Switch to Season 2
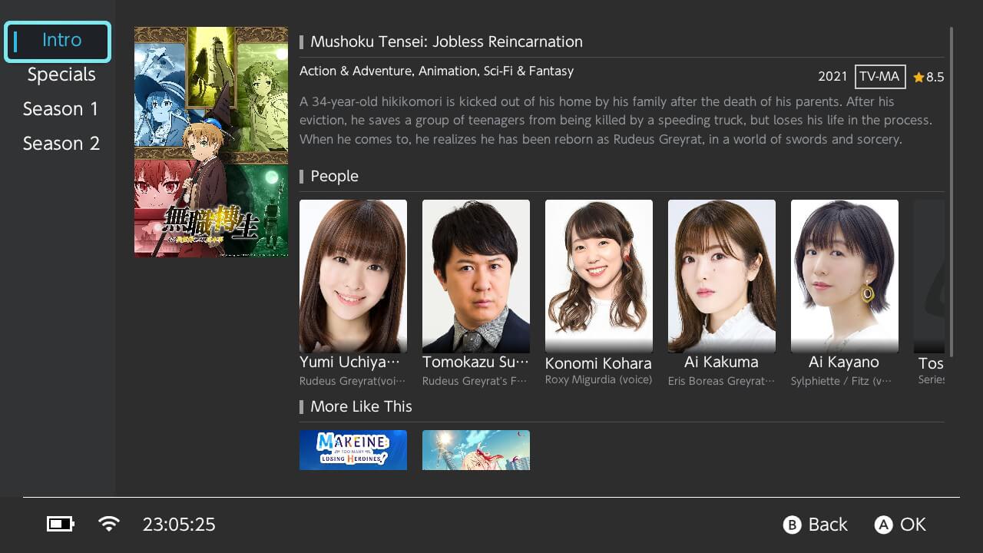Viewport: 983px width, 553px height. pos(61,144)
